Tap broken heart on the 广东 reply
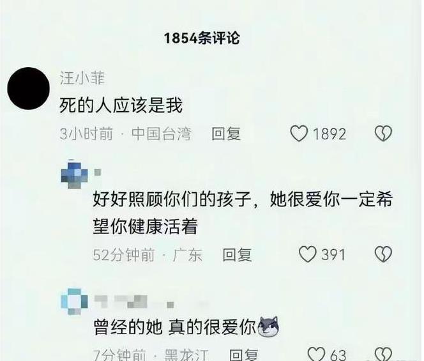The width and height of the screenshot is (424, 361). (x=383, y=254)
